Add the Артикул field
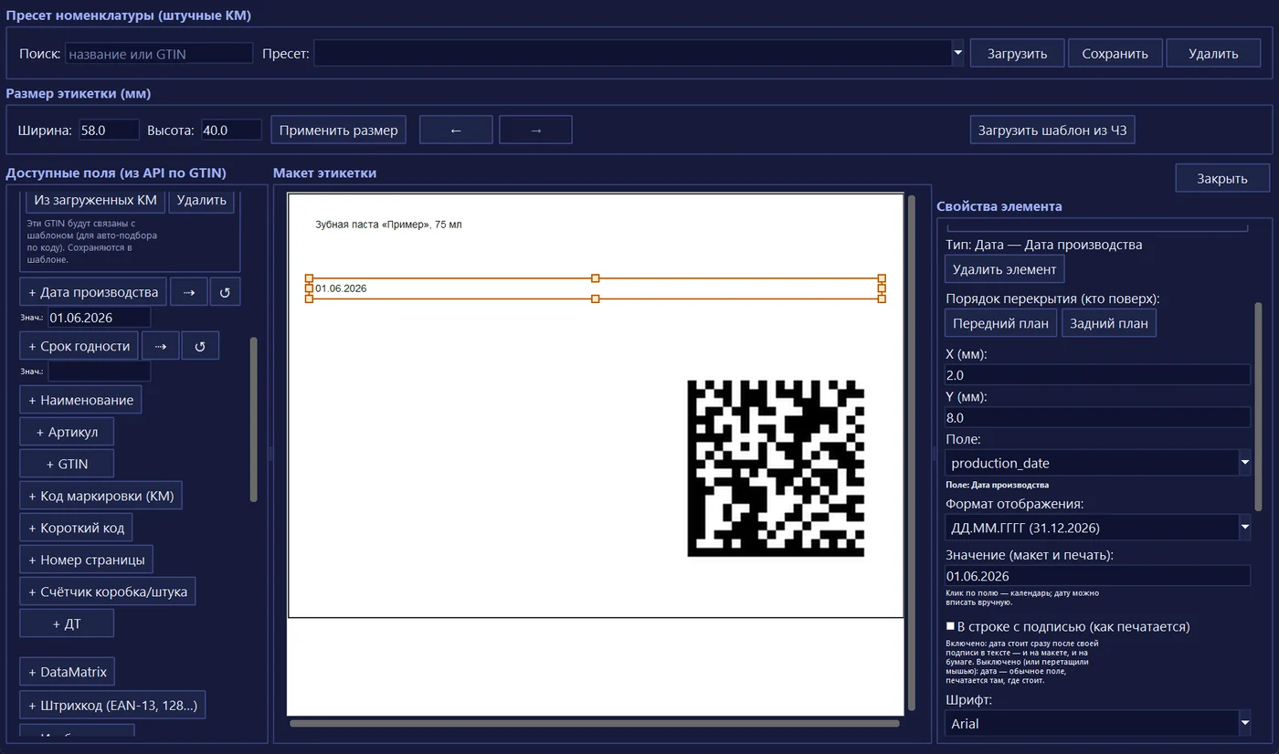Viewport: 1279px width, 754px height. (x=67, y=432)
